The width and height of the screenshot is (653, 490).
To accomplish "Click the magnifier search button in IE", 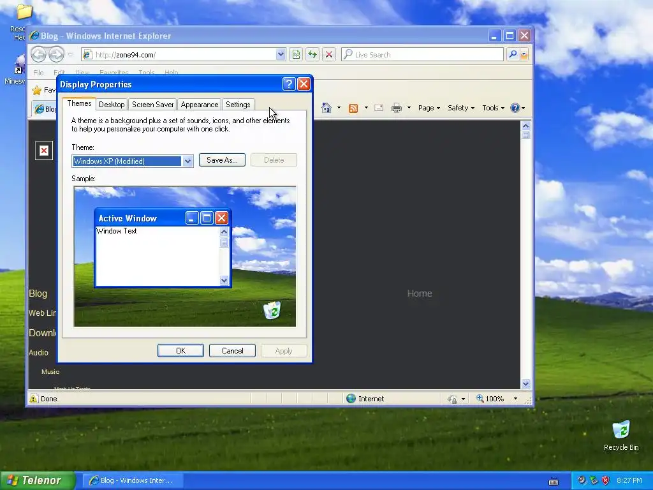I will [513, 55].
